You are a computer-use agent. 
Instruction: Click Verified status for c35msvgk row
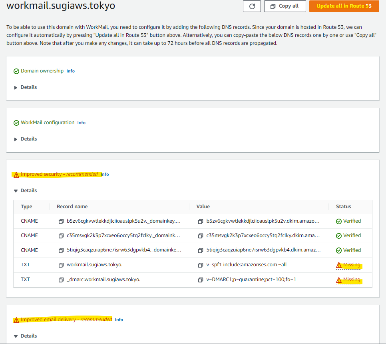pyautogui.click(x=348, y=235)
